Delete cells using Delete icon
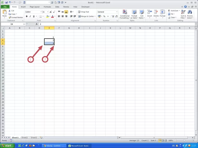The width and height of the screenshot is (198, 148). point(156,12)
